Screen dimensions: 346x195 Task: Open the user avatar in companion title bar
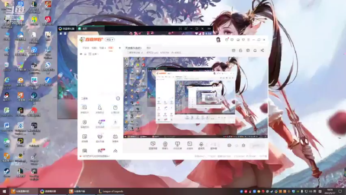tap(218, 39)
